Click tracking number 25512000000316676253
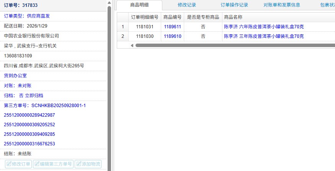Screen dimensions: 335x171 point(29,144)
